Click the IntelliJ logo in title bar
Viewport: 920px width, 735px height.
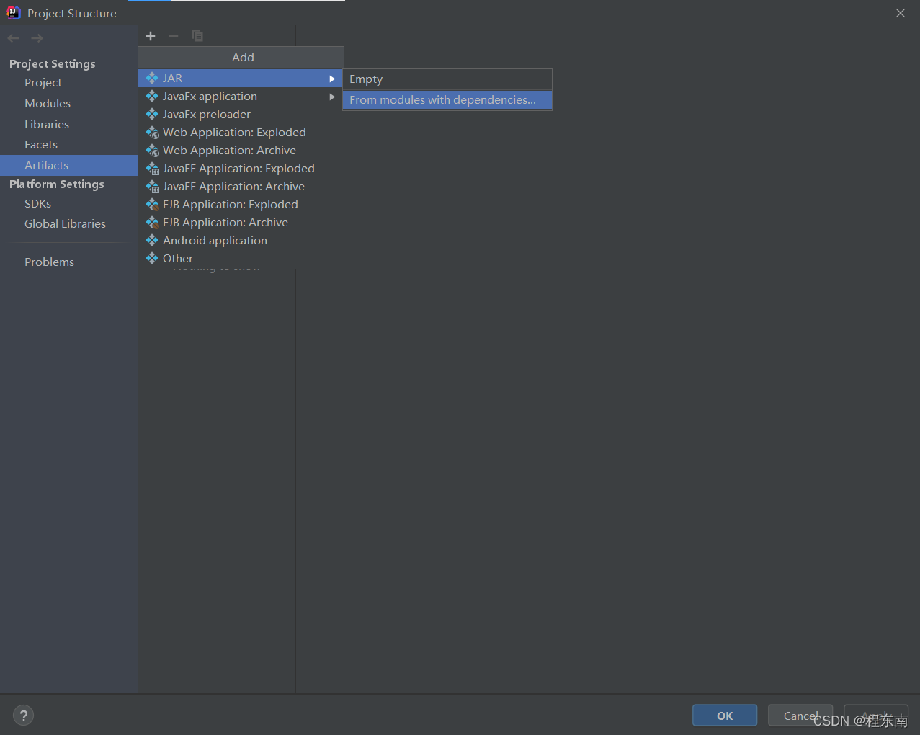click(x=14, y=12)
